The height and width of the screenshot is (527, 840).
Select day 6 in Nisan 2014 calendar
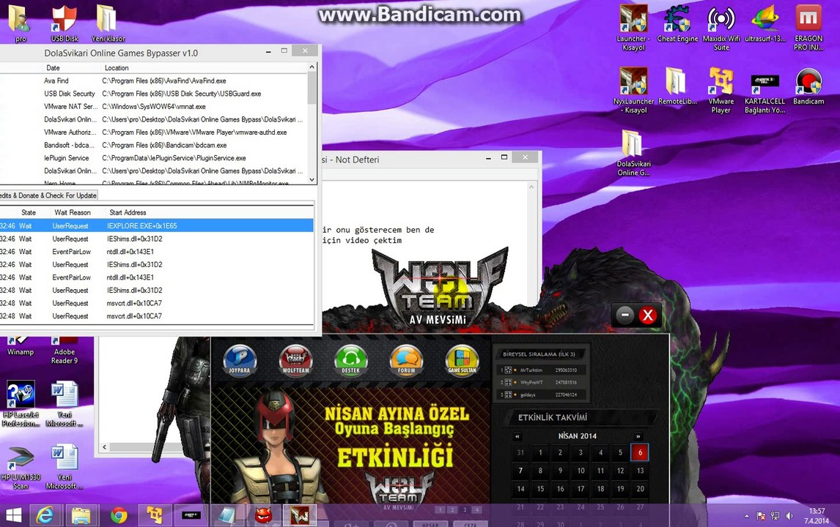pyautogui.click(x=640, y=452)
